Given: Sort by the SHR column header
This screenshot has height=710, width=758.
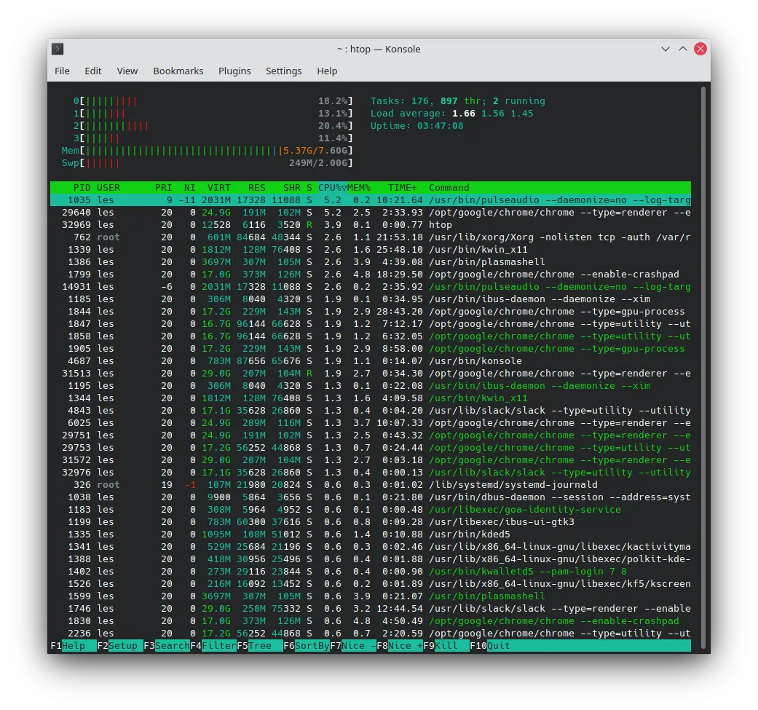Looking at the screenshot, I should click(291, 188).
